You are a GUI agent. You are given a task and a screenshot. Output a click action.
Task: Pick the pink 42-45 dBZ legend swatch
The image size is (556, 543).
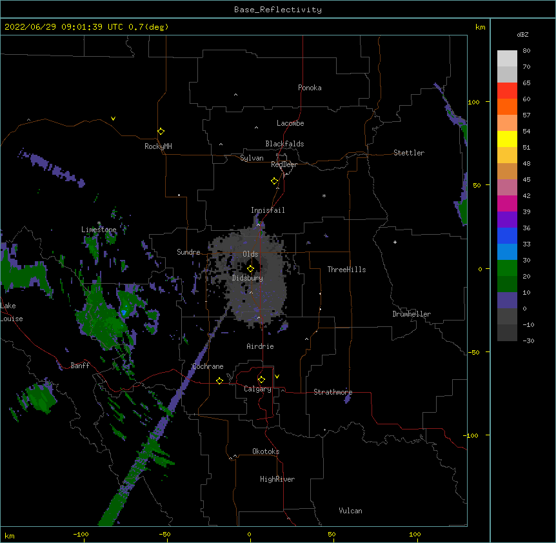click(x=507, y=188)
